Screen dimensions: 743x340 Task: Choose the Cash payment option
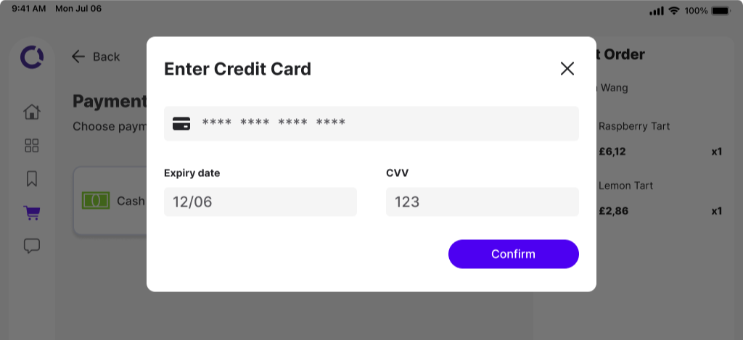(x=110, y=201)
